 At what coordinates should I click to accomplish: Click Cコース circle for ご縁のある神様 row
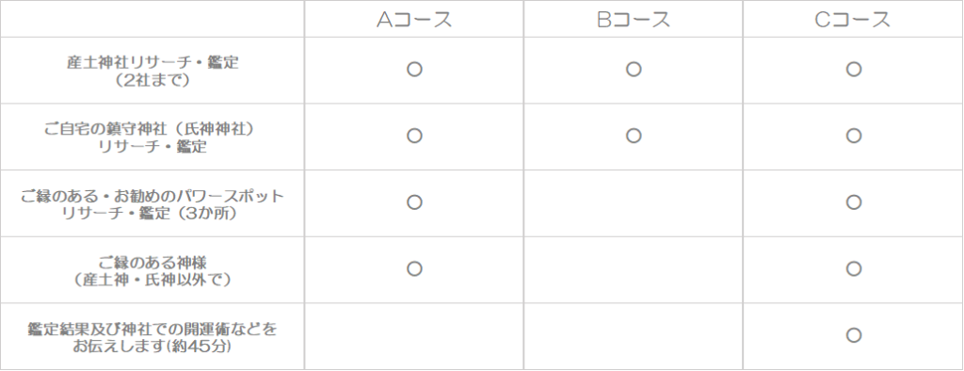(x=853, y=268)
